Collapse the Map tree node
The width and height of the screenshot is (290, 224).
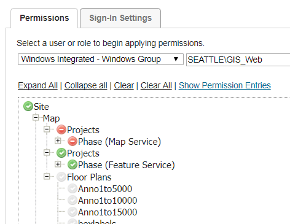(36, 118)
